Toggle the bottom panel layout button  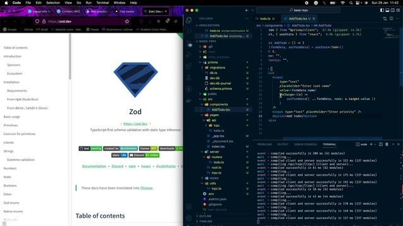(387, 10)
